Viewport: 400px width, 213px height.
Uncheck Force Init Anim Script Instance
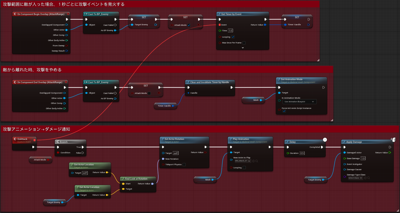[284, 111]
